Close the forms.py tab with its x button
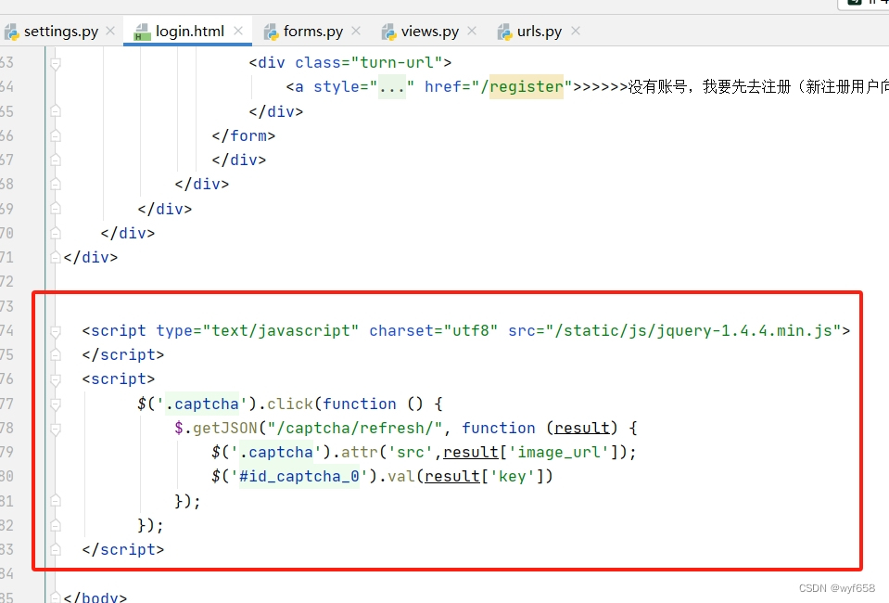889x603 pixels. pyautogui.click(x=356, y=30)
